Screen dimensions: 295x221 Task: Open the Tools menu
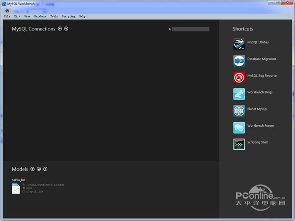54,16
